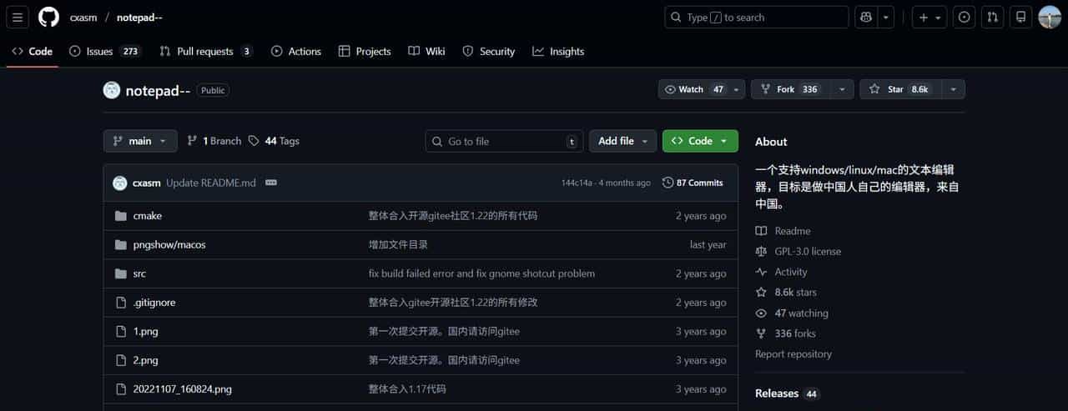Viewport: 1068px width, 411px height.
Task: Switch to the Code tab
Action: (33, 52)
